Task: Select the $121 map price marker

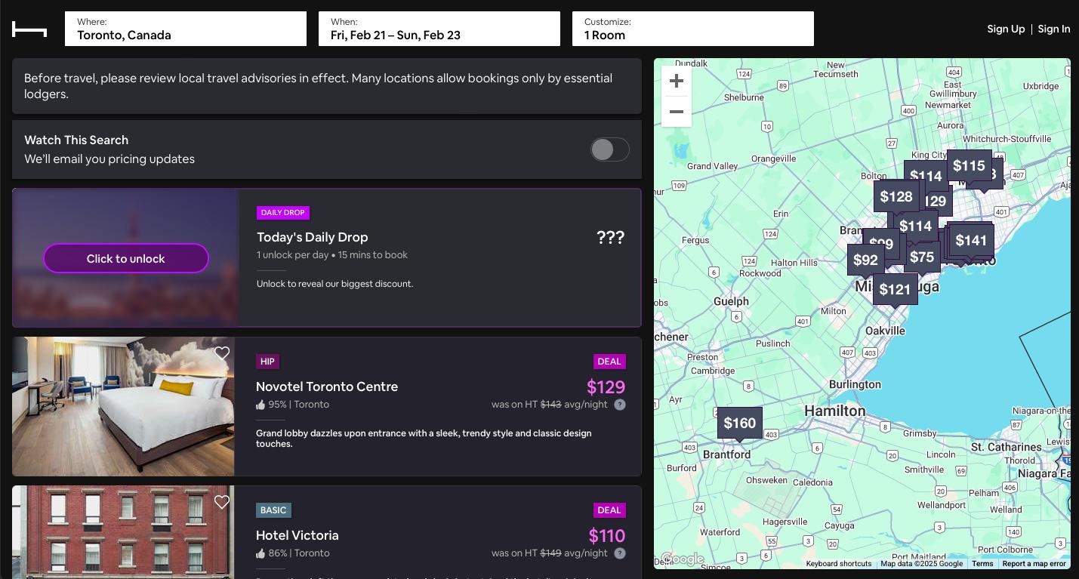Action: (x=895, y=289)
